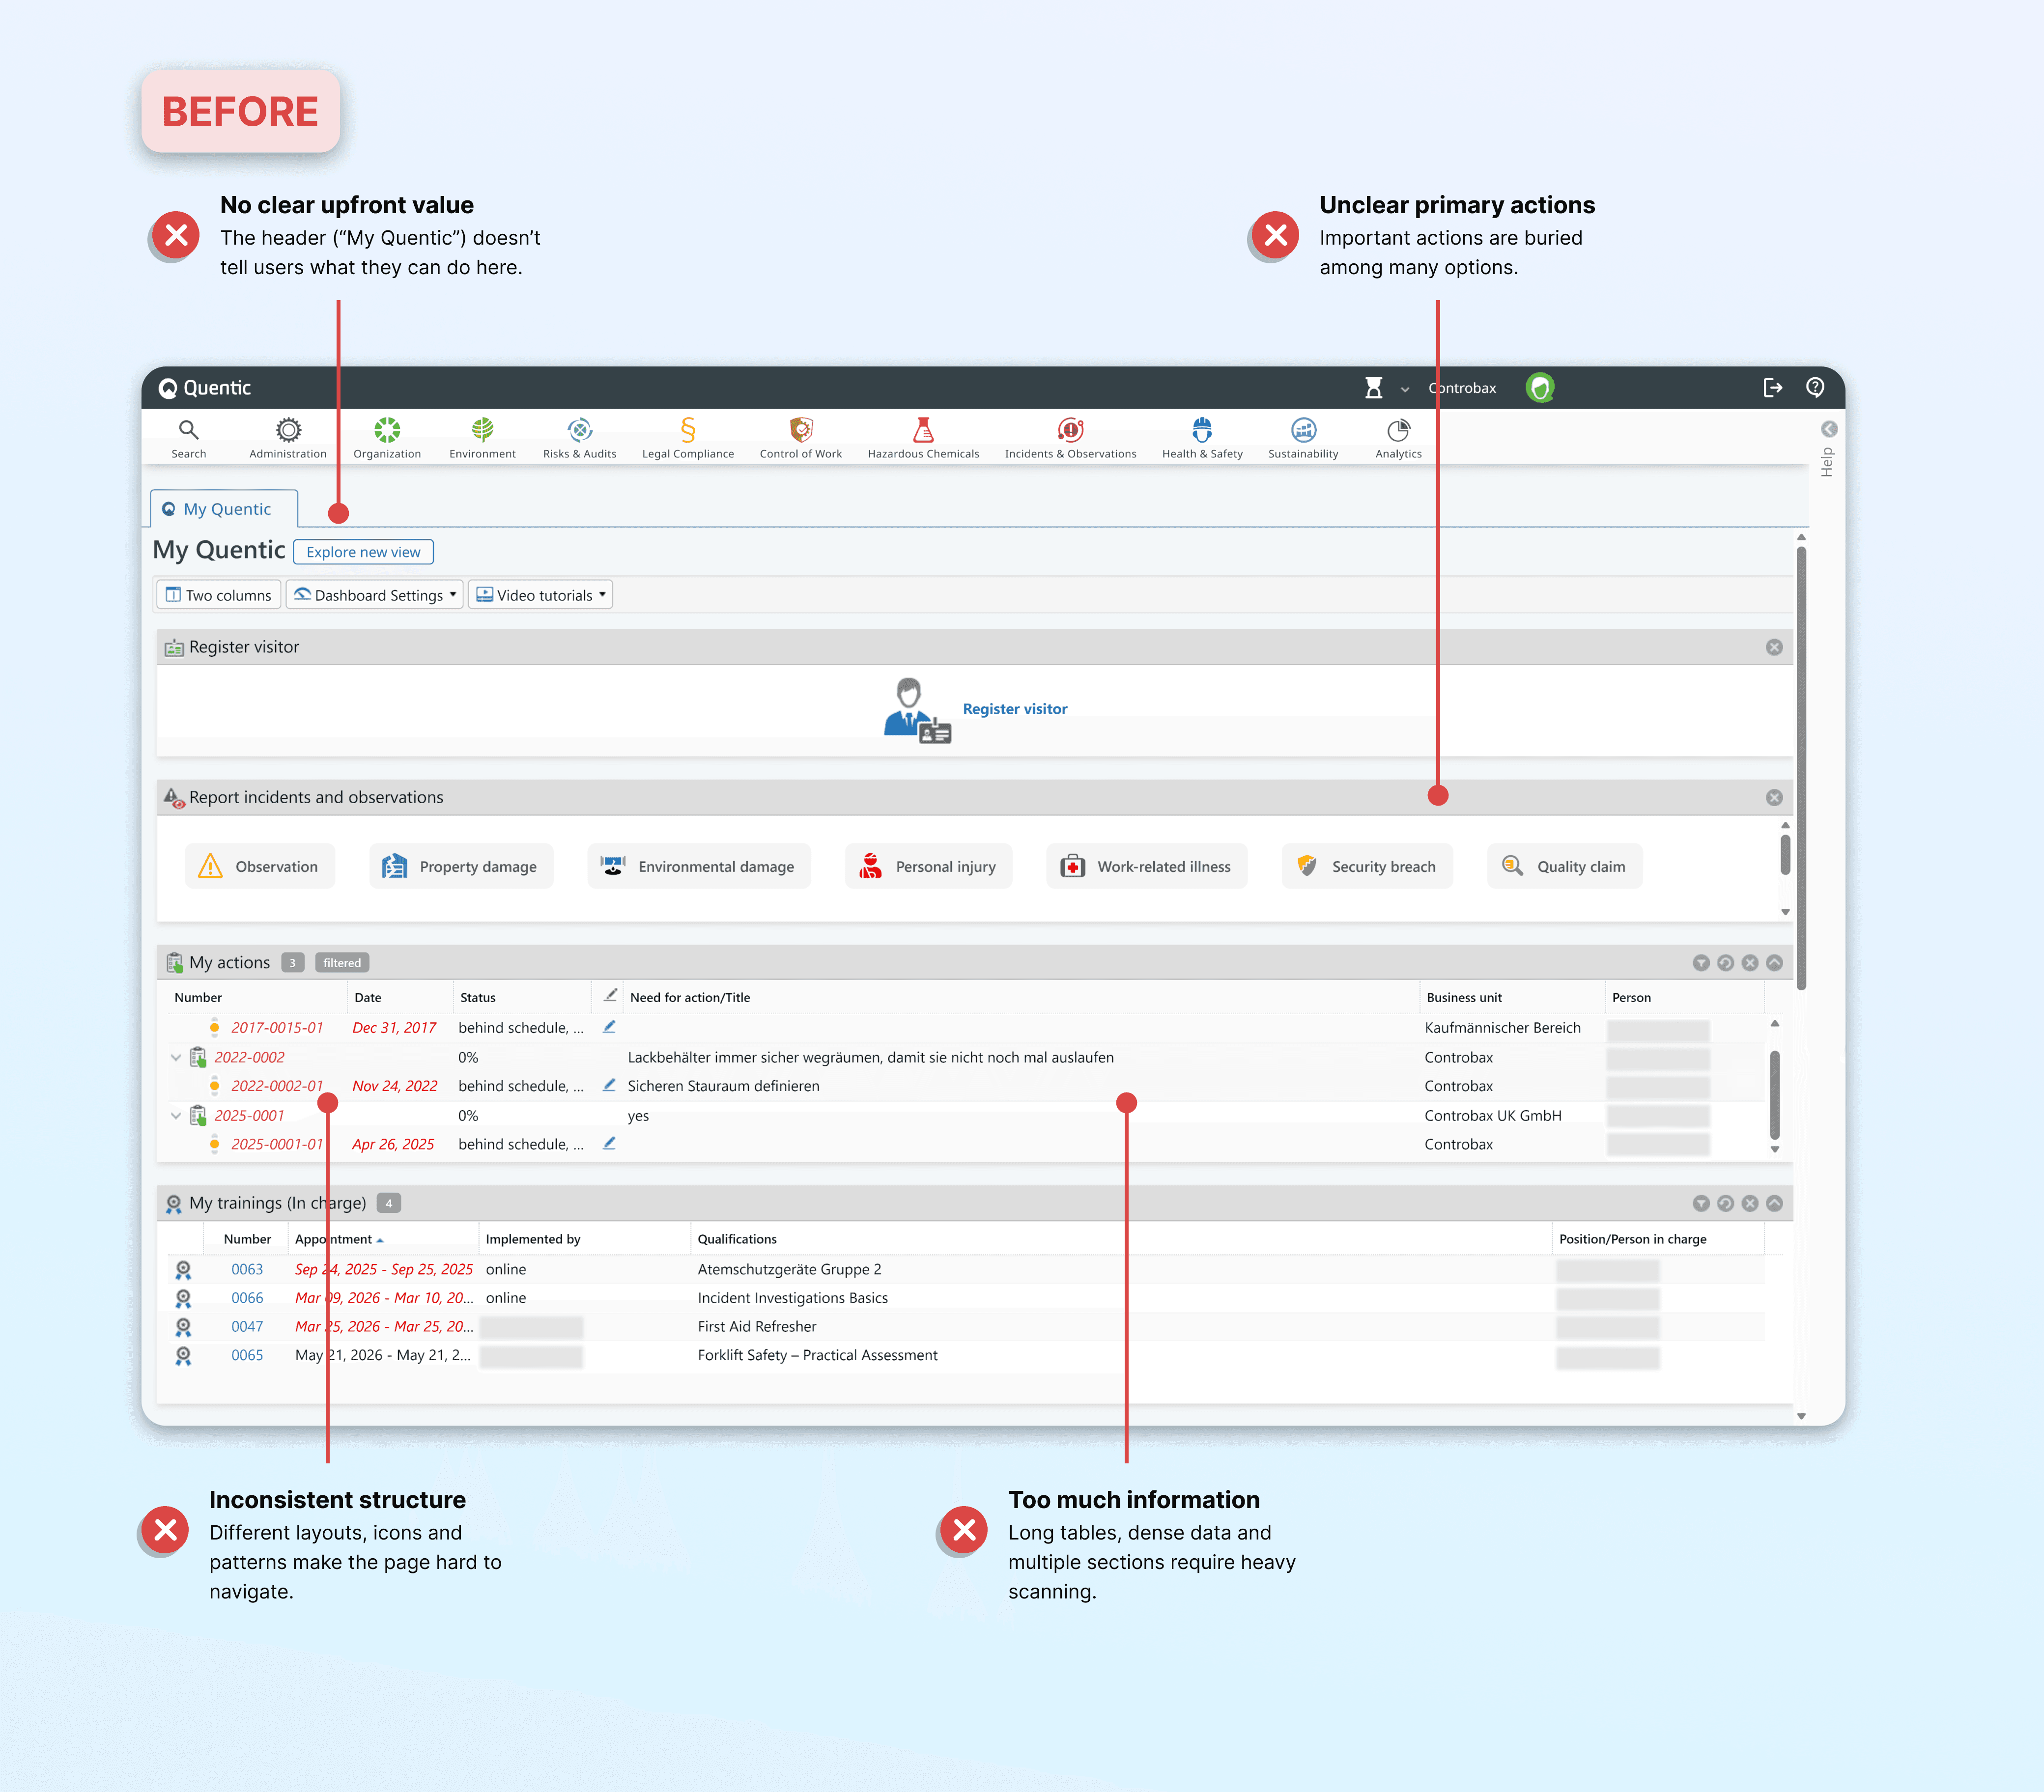Open the Video tutorials dropdown
Viewport: 2044px width, 1792px height.
pos(541,595)
